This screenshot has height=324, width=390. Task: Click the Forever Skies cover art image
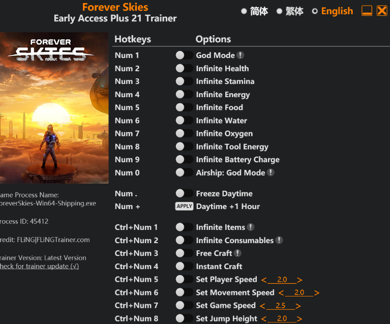(x=54, y=108)
